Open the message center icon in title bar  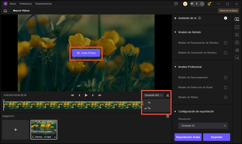(176, 4)
